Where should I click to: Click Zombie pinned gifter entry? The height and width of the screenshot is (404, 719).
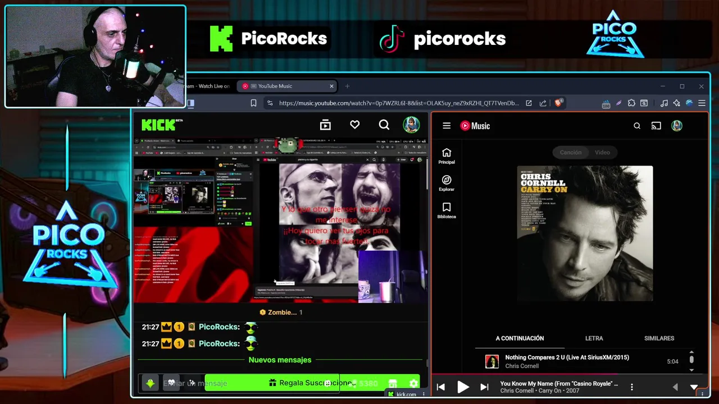point(280,312)
